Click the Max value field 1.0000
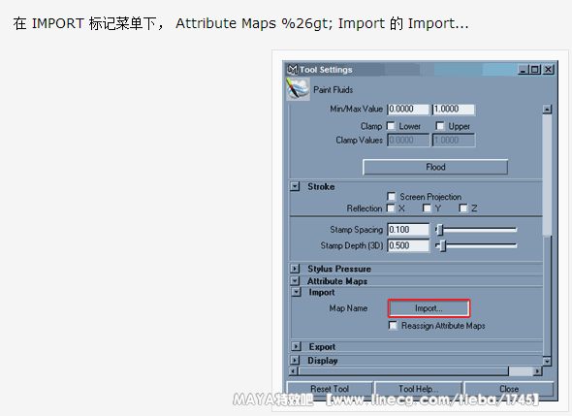Image resolution: width=572 pixels, height=416 pixels. [454, 110]
